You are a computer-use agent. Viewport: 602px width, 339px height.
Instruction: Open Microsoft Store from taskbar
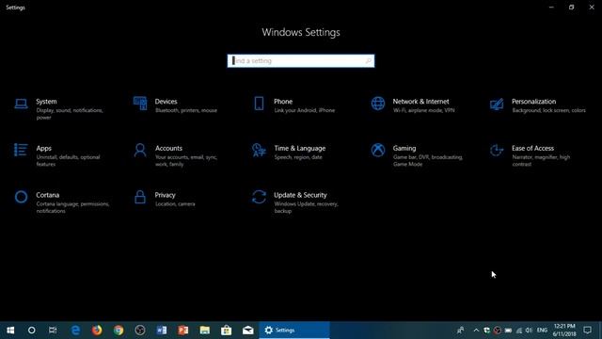226,331
